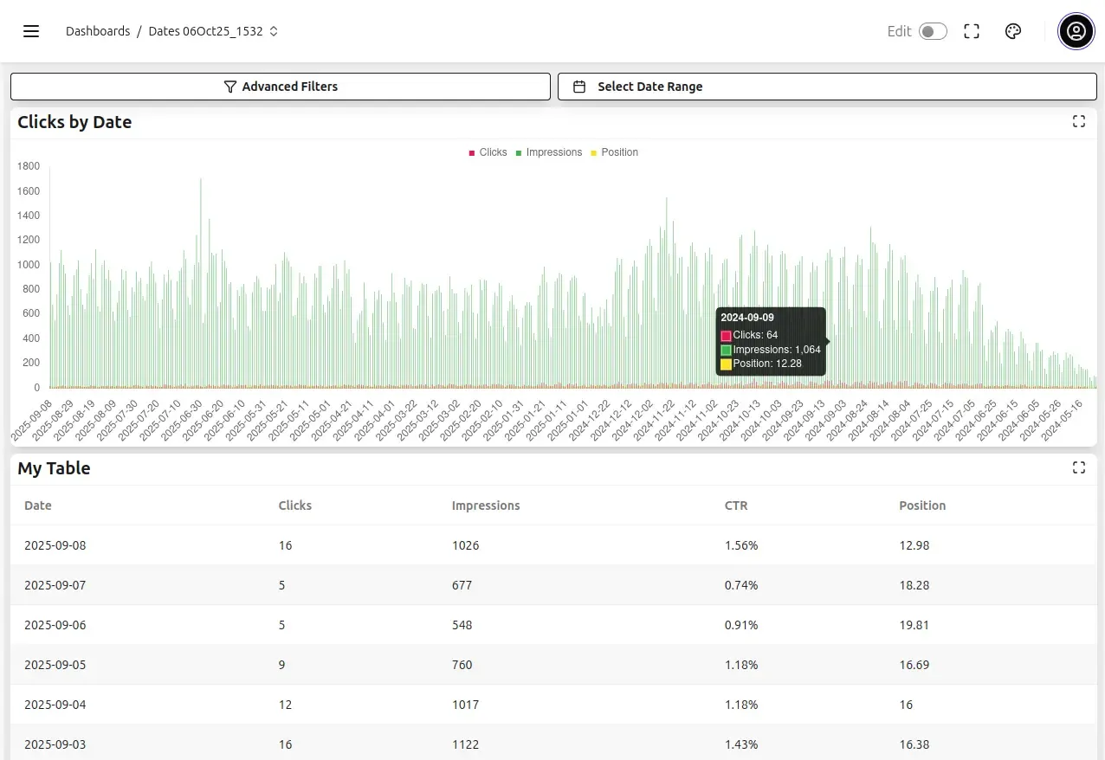
Task: Sort table by Clicks column header
Action: (x=294, y=506)
